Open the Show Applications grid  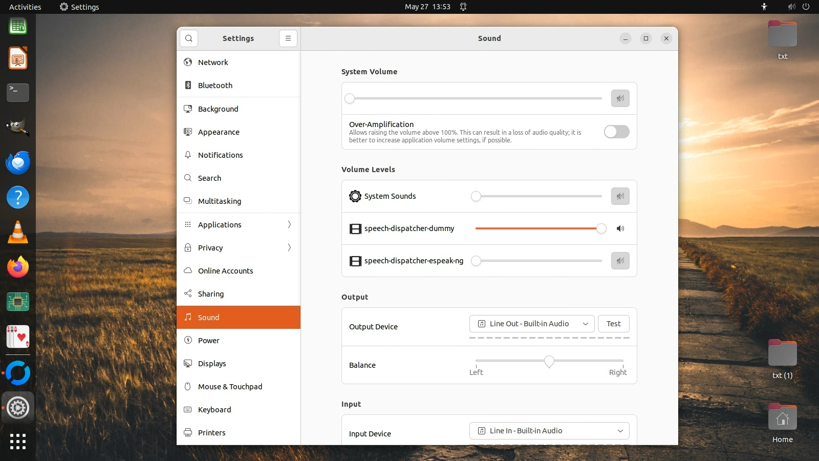coord(18,442)
